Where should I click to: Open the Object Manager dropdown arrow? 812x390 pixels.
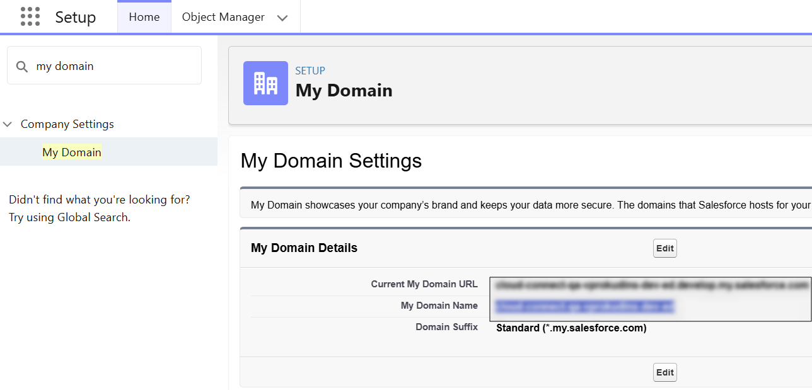point(282,18)
